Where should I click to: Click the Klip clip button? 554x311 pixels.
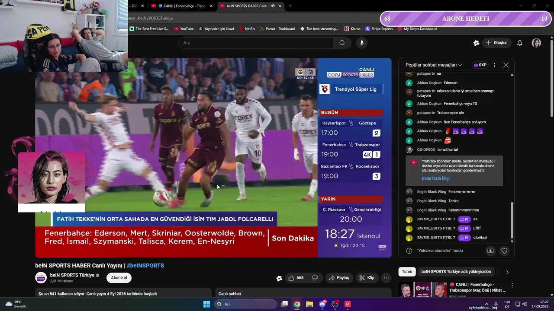(367, 278)
